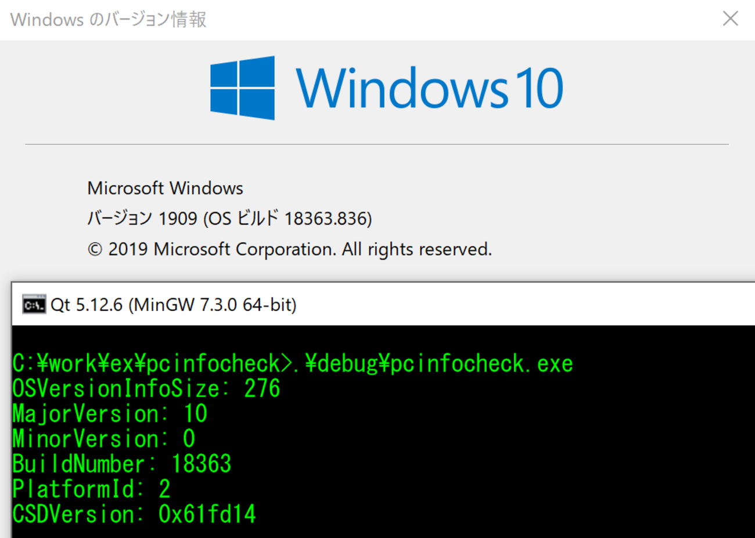This screenshot has width=755, height=538.
Task: Click the Windows 10 logo graphic
Action: coord(387,88)
